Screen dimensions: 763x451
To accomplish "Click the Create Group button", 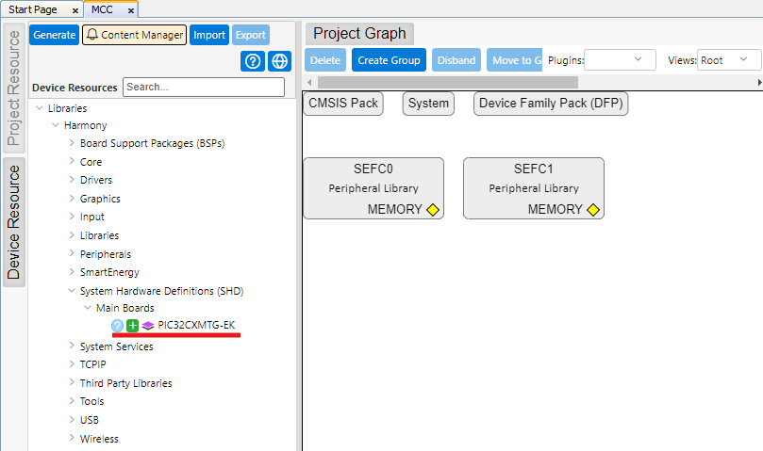I will (389, 60).
